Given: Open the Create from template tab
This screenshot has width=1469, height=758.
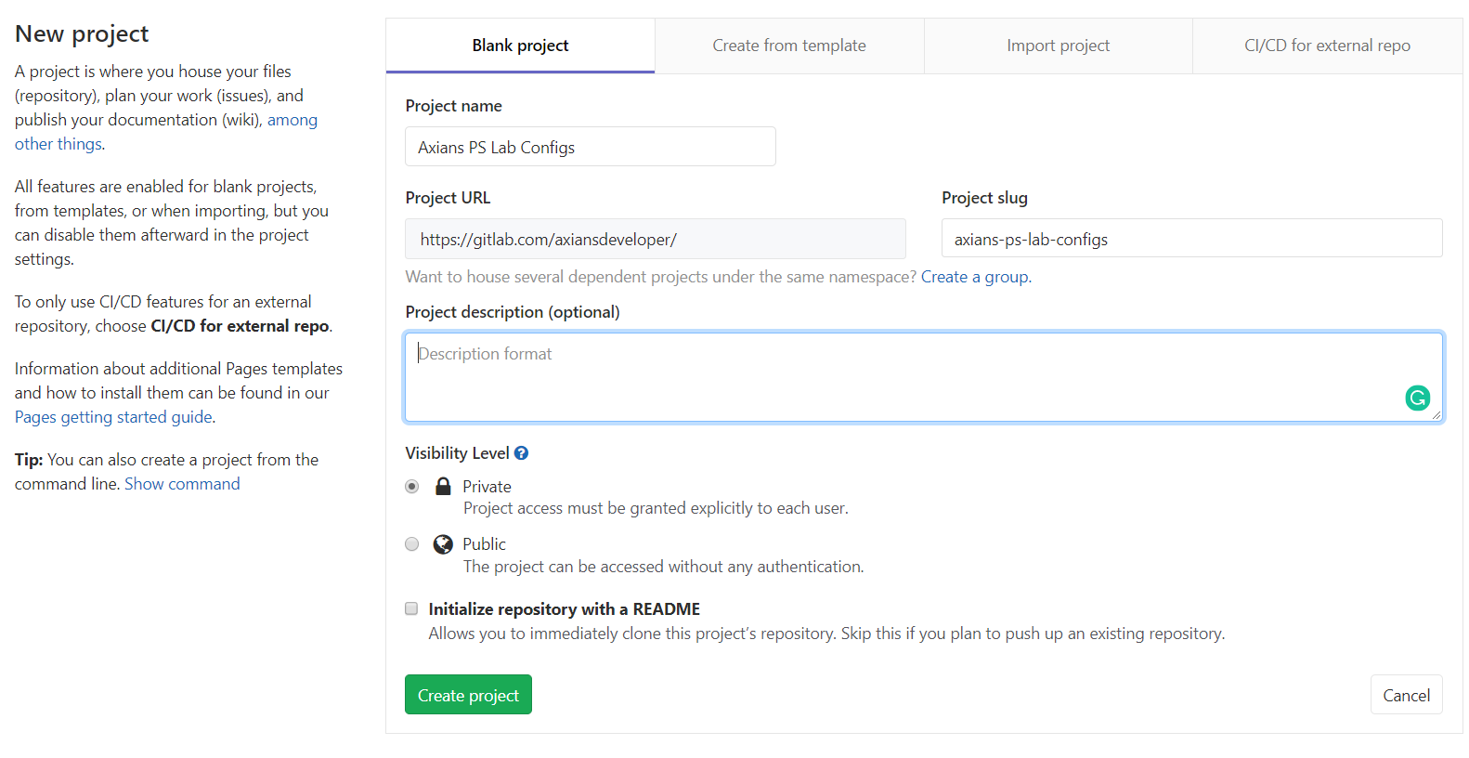Looking at the screenshot, I should (788, 46).
